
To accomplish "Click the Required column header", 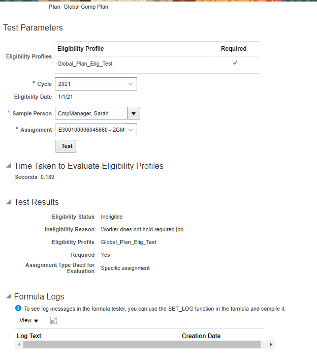I will coord(234,49).
